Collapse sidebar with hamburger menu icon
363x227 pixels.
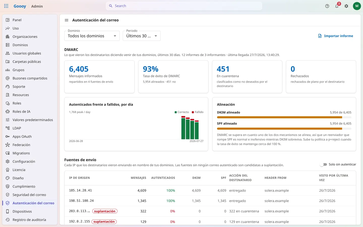pos(67,20)
